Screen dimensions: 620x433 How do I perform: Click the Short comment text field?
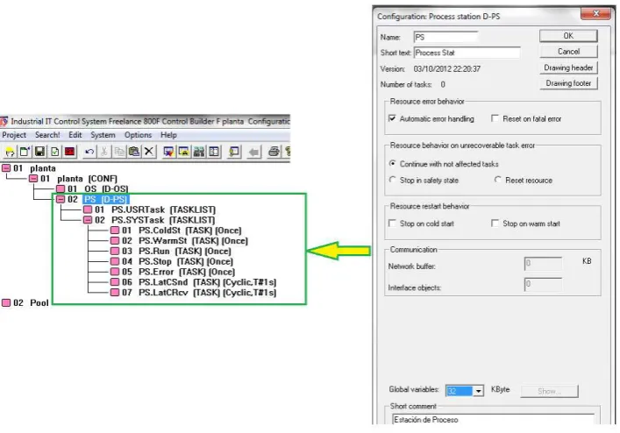click(x=493, y=420)
